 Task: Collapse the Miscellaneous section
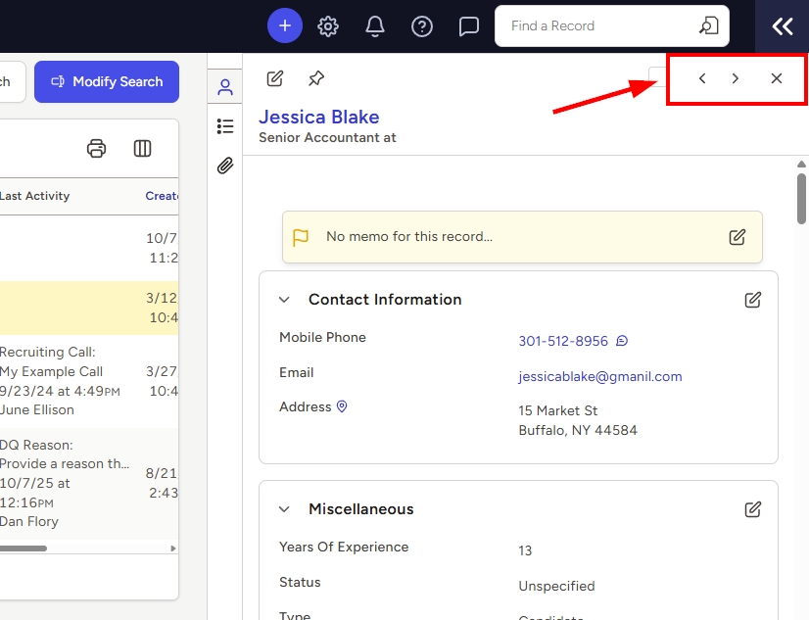pos(284,509)
